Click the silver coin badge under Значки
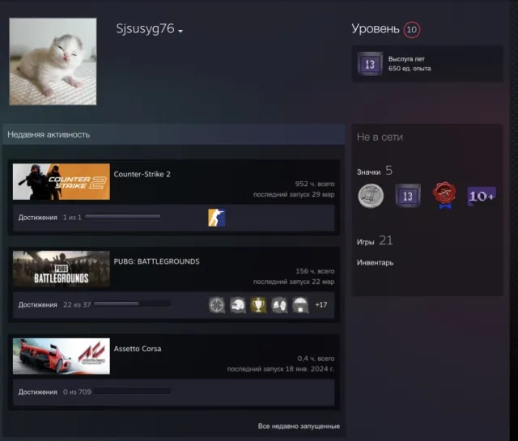518x441 pixels. [371, 196]
